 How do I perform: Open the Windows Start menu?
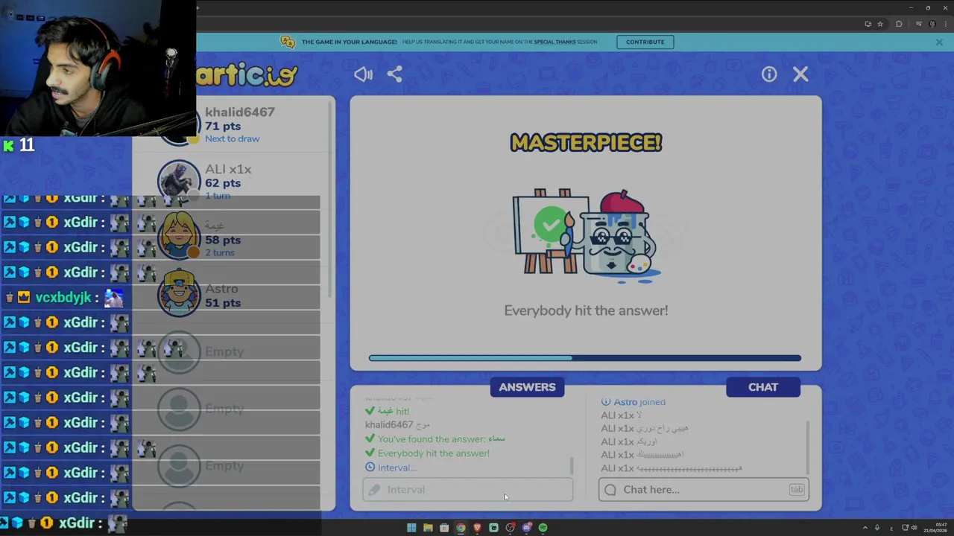411,528
